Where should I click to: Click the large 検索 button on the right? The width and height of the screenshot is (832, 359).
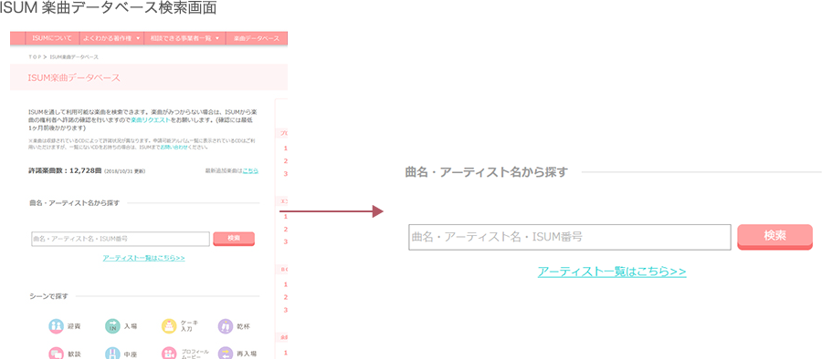tap(774, 237)
